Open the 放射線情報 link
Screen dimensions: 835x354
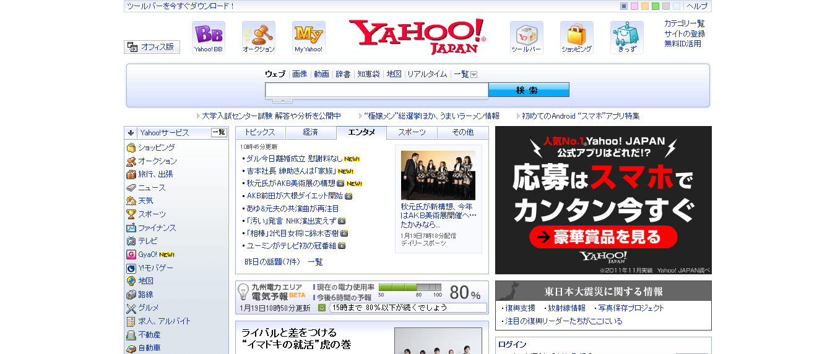pyautogui.click(x=566, y=308)
